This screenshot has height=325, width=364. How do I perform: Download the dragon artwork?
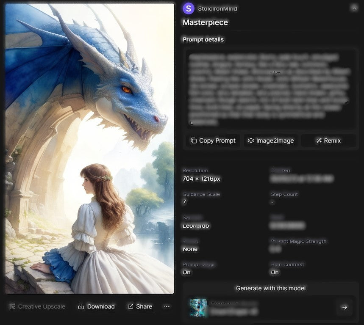click(97, 306)
